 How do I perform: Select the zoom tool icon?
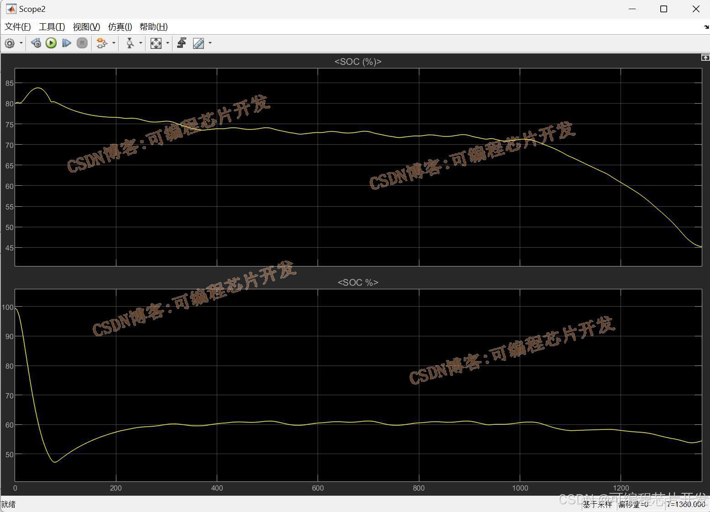(130, 43)
